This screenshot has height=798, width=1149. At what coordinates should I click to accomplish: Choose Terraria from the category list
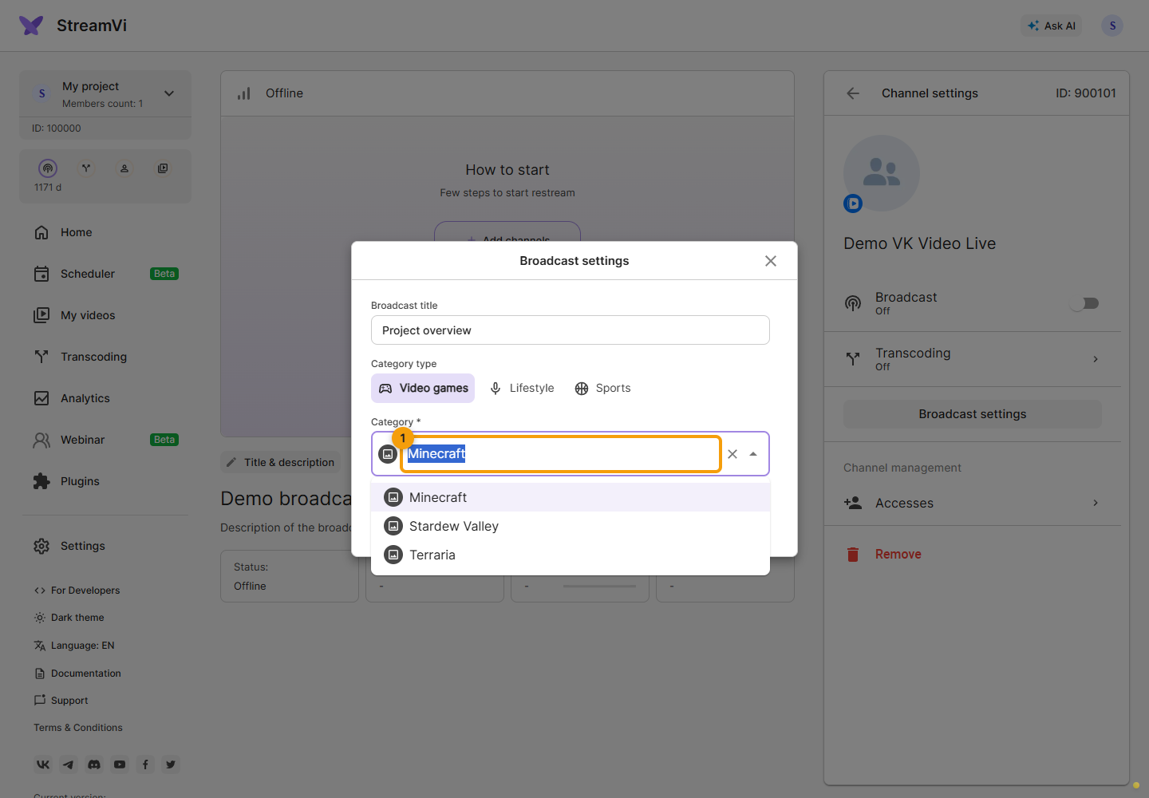click(x=571, y=555)
